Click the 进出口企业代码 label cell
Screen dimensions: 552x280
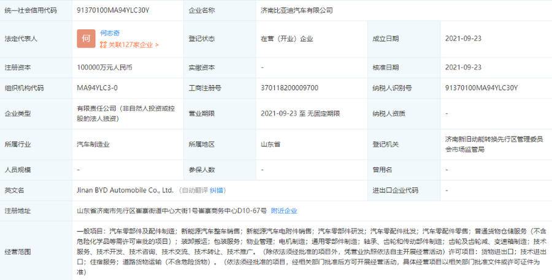404,191
